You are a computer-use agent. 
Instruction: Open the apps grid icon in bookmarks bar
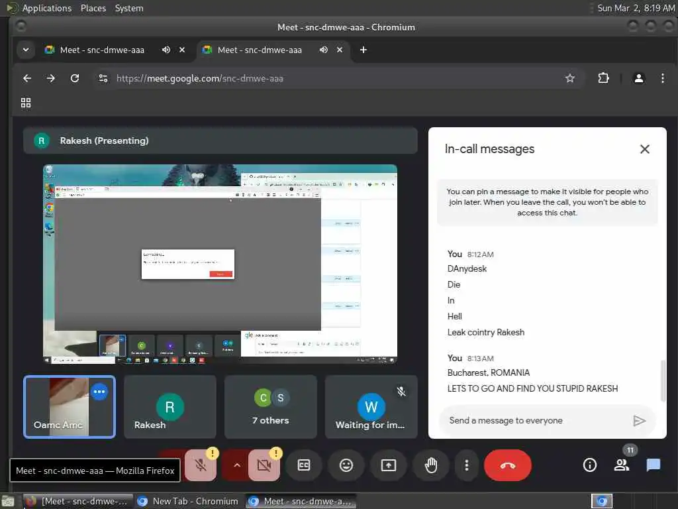(x=26, y=103)
